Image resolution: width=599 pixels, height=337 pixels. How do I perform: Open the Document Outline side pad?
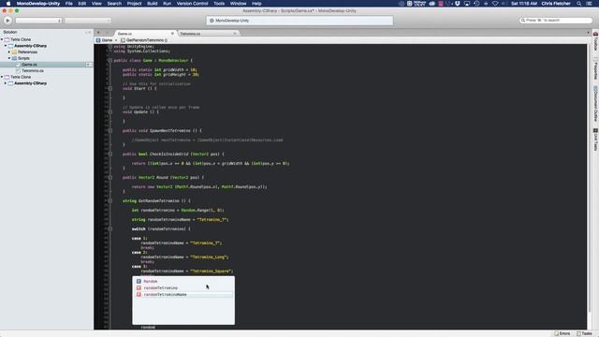pos(595,104)
